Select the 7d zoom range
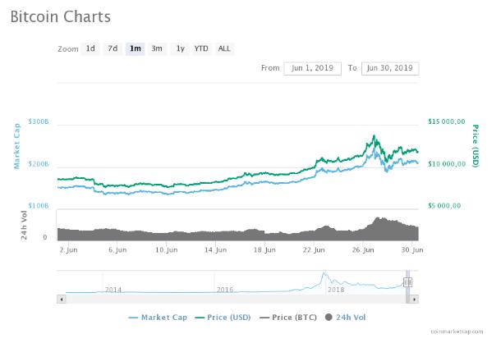 pos(113,48)
